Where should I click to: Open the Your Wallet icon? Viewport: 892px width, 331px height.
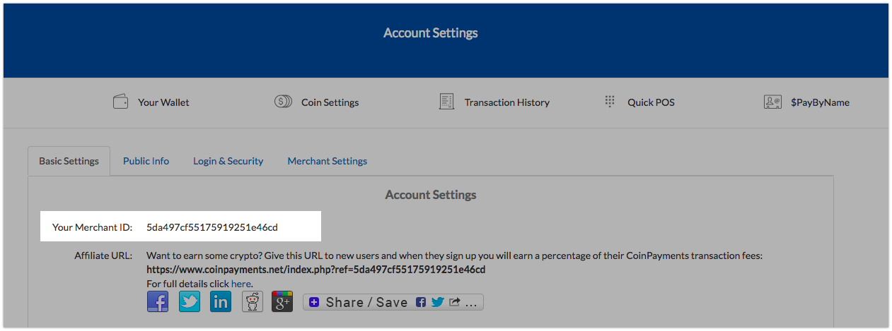click(120, 102)
